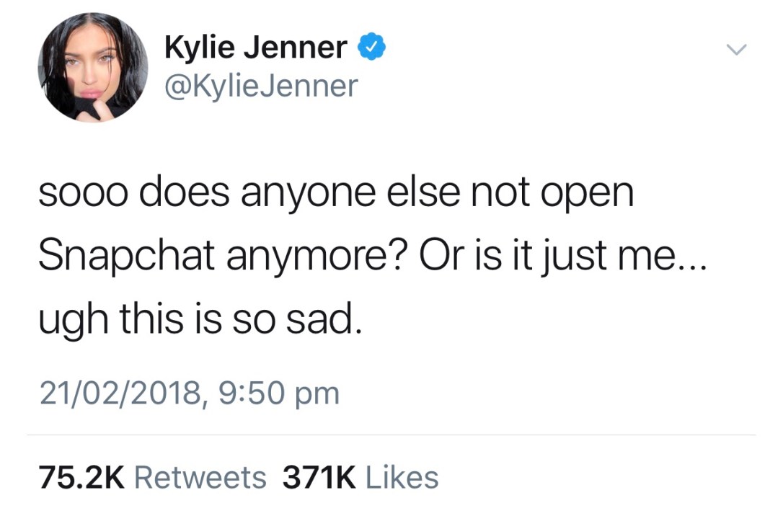
Task: Open the @KylieJenner handle link
Action: 262,86
